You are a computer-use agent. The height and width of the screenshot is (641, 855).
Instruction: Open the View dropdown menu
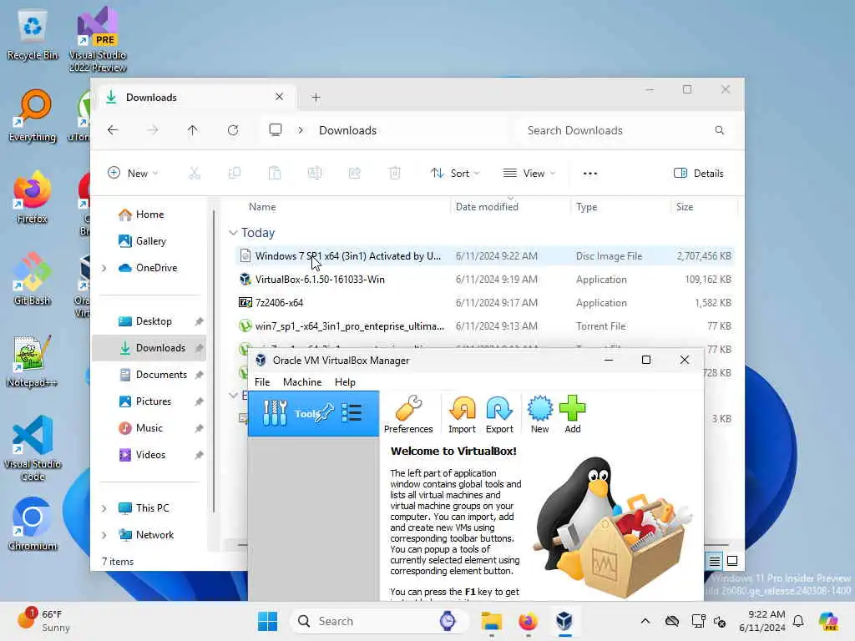[529, 174]
